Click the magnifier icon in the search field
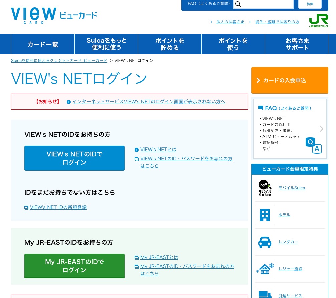This screenshot has width=336, height=298. pyautogui.click(x=238, y=4)
